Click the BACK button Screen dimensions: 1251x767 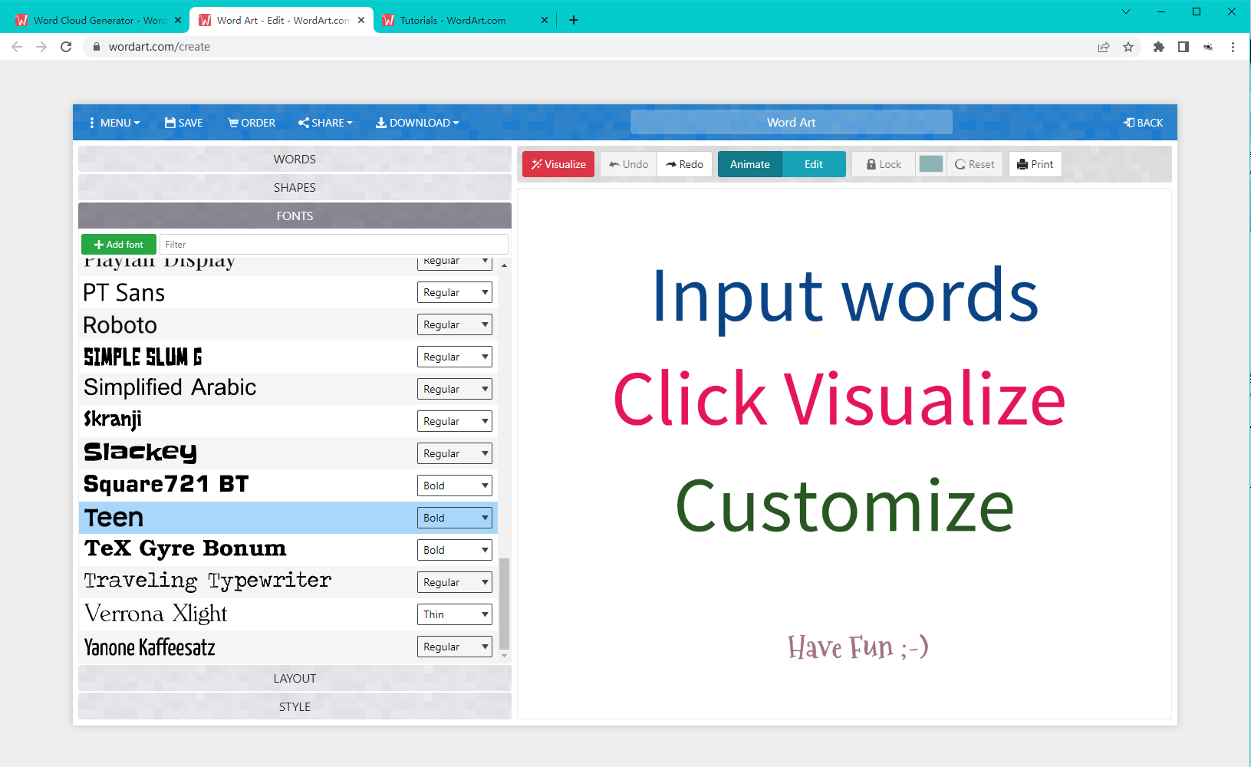click(x=1143, y=123)
